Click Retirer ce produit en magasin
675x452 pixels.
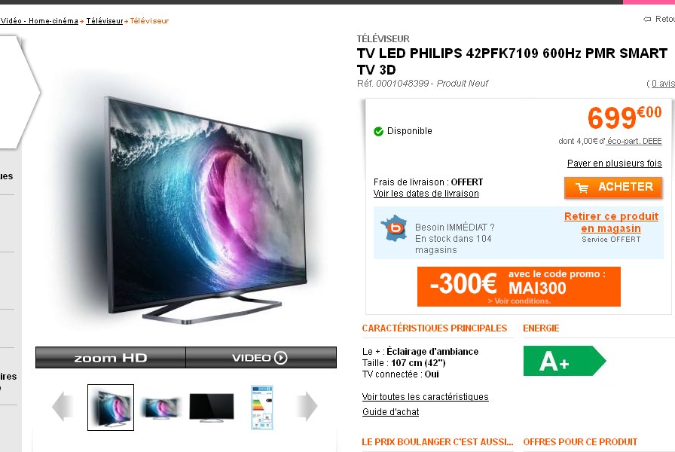pos(611,222)
